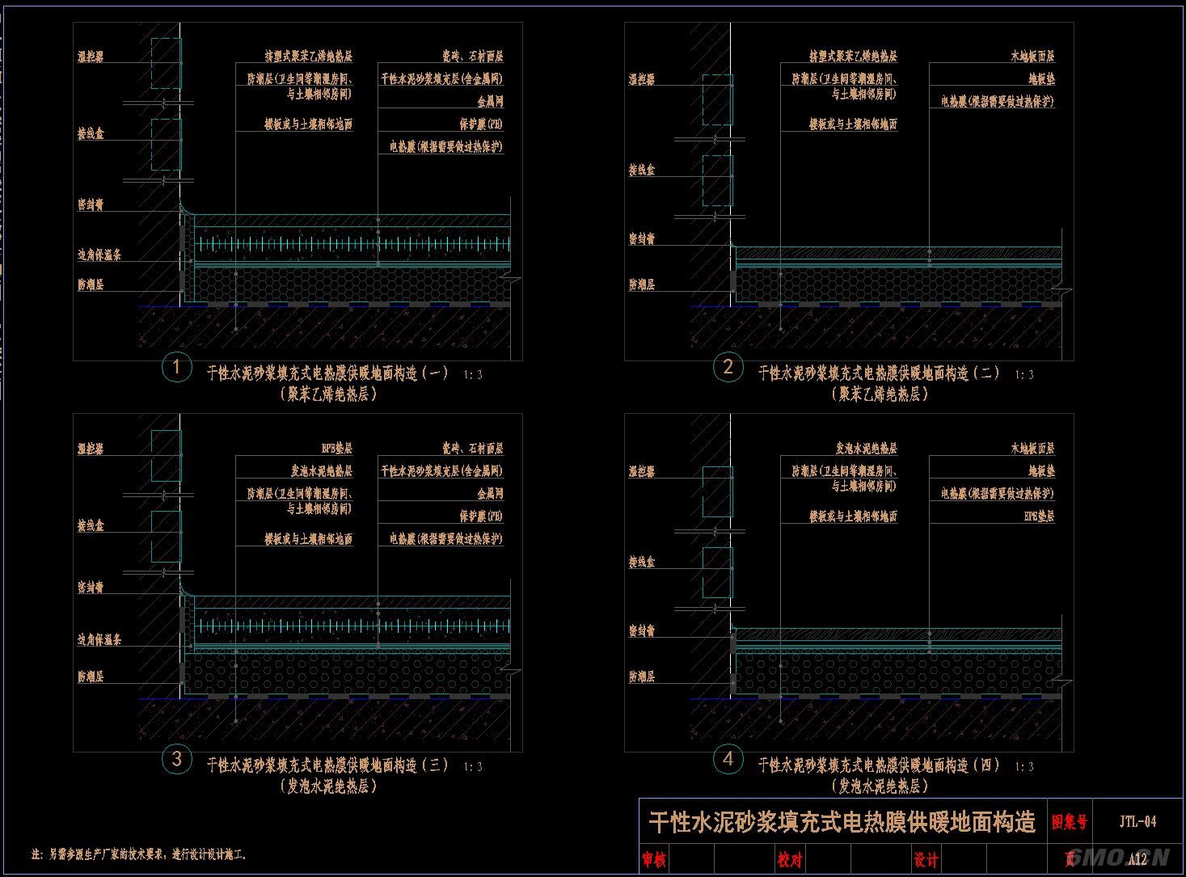Viewport: 1186px width, 877px height.
Task: Select the 温控器 label in detail 2
Action: point(642,79)
